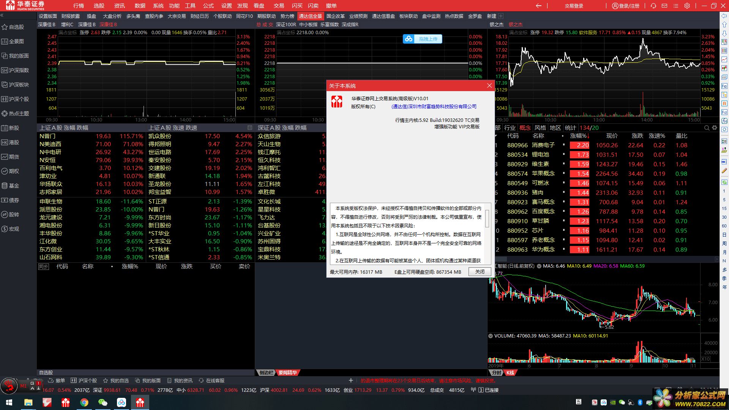This screenshot has width=729, height=410.
Task: Click 我的资讯 in bottom toolbar
Action: (x=180, y=380)
